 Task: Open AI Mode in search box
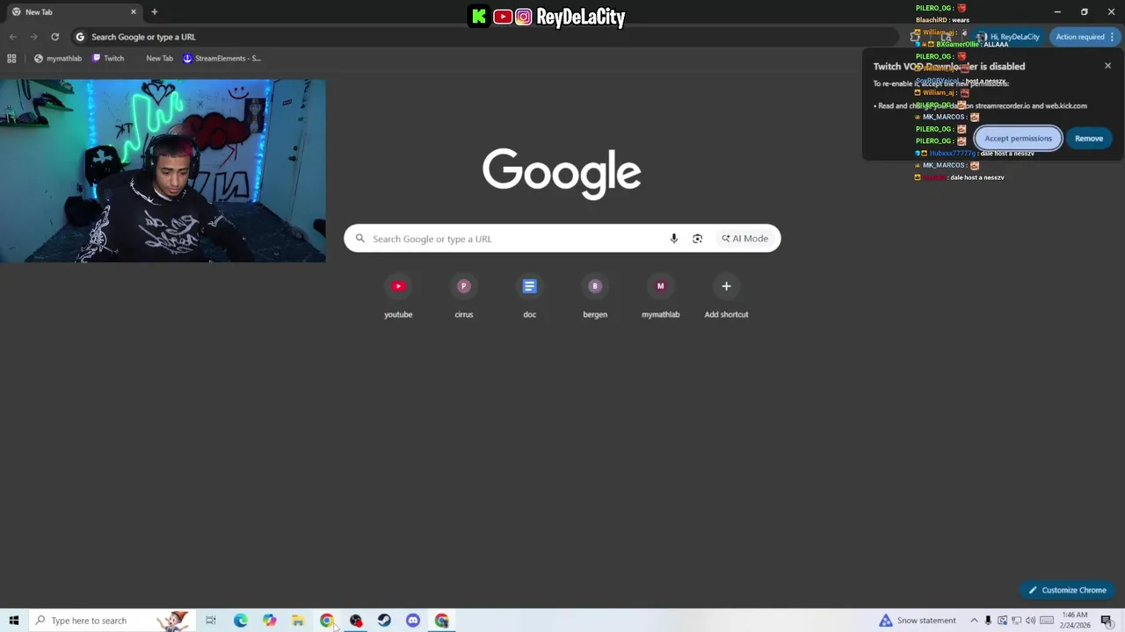pos(745,239)
